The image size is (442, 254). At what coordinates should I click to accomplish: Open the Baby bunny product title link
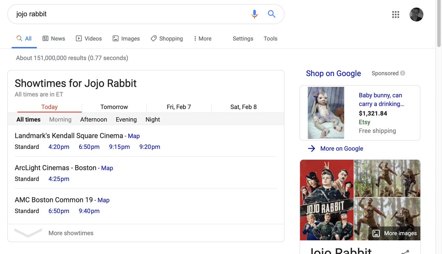tap(382, 100)
